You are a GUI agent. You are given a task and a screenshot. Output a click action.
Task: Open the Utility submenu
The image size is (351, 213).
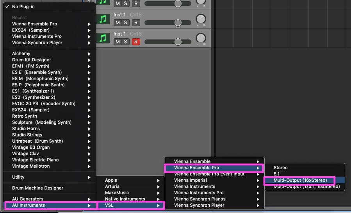(50, 177)
